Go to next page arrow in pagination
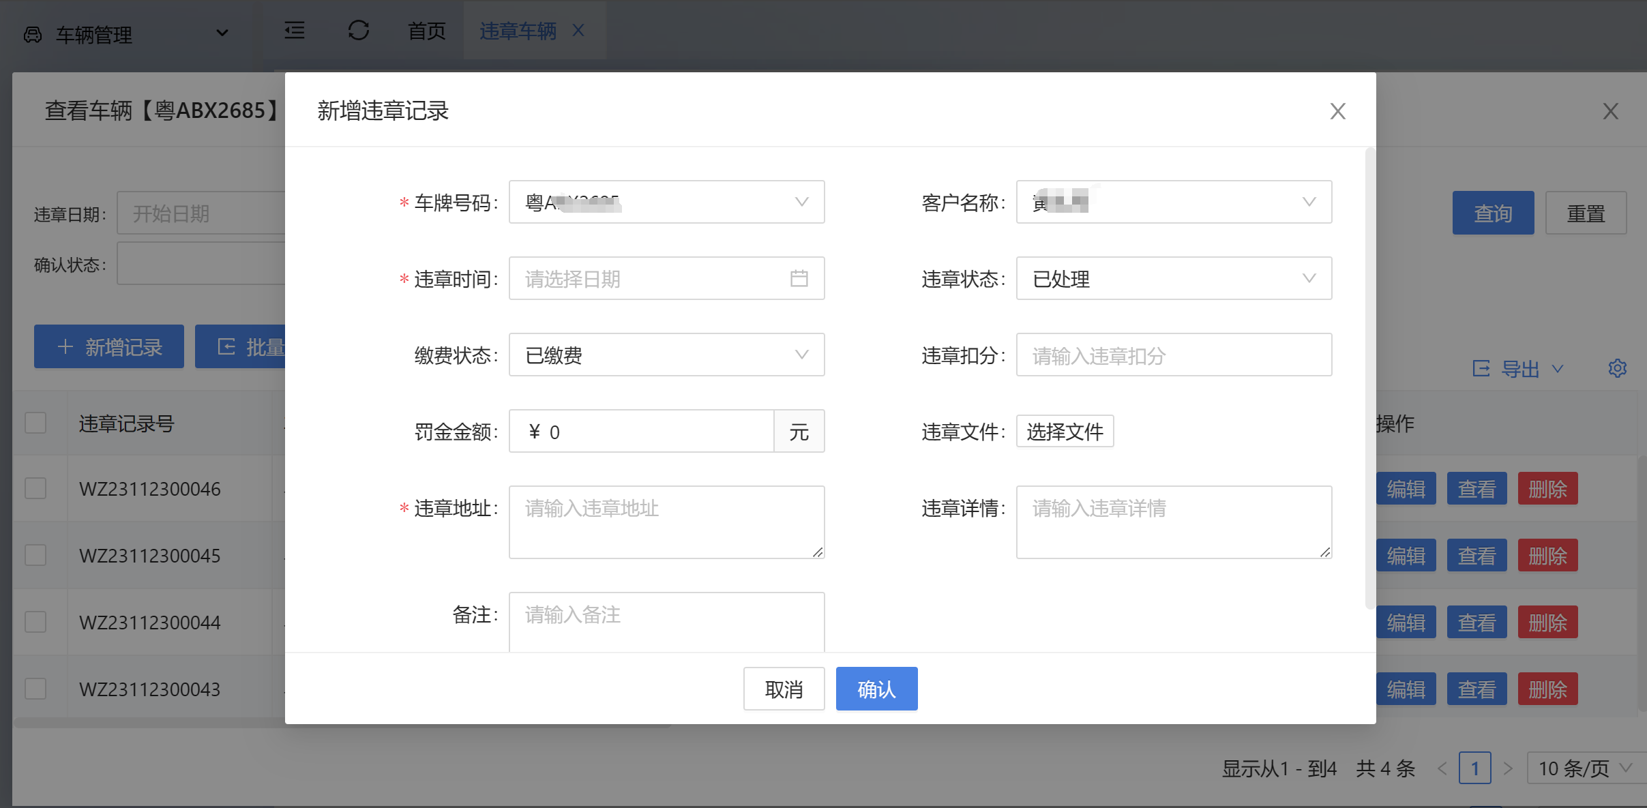The image size is (1647, 808). pyautogui.click(x=1508, y=769)
